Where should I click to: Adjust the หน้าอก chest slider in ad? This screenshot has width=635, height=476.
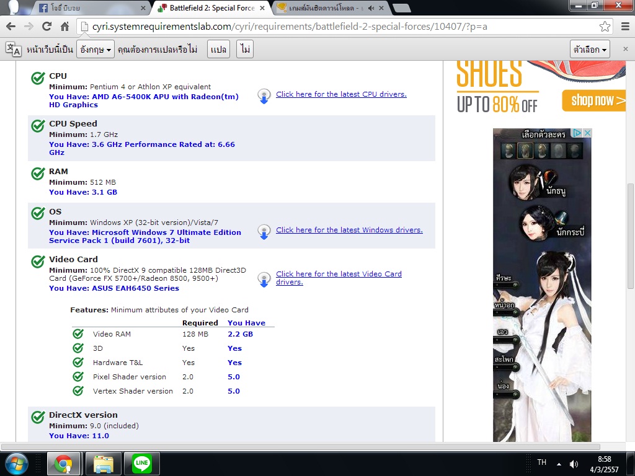click(506, 312)
